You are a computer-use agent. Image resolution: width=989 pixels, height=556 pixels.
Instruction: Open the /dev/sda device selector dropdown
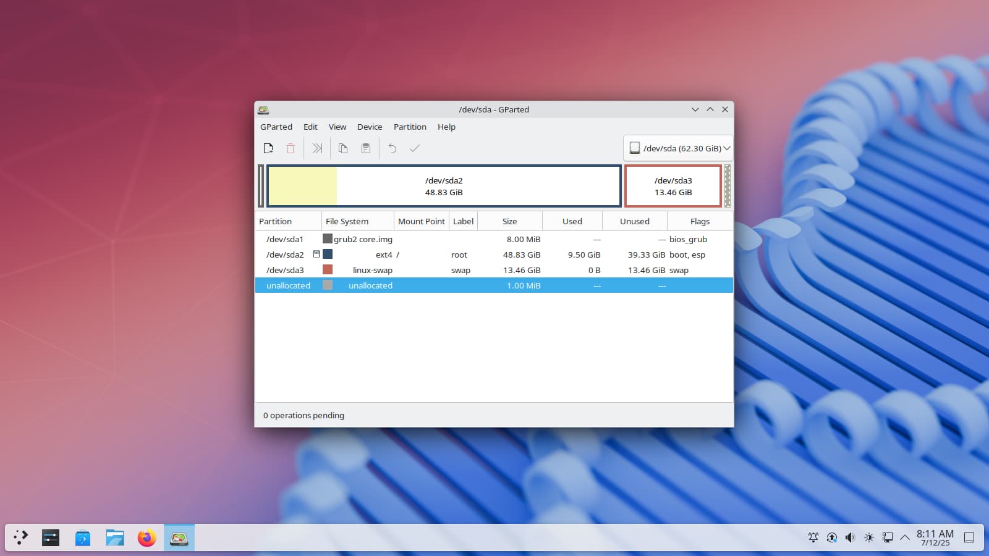coord(679,148)
